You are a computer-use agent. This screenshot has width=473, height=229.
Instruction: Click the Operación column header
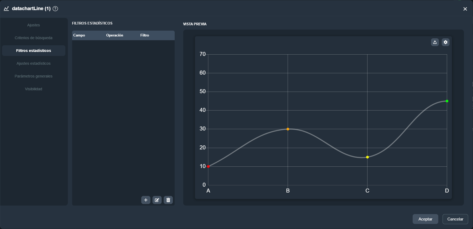coord(115,35)
